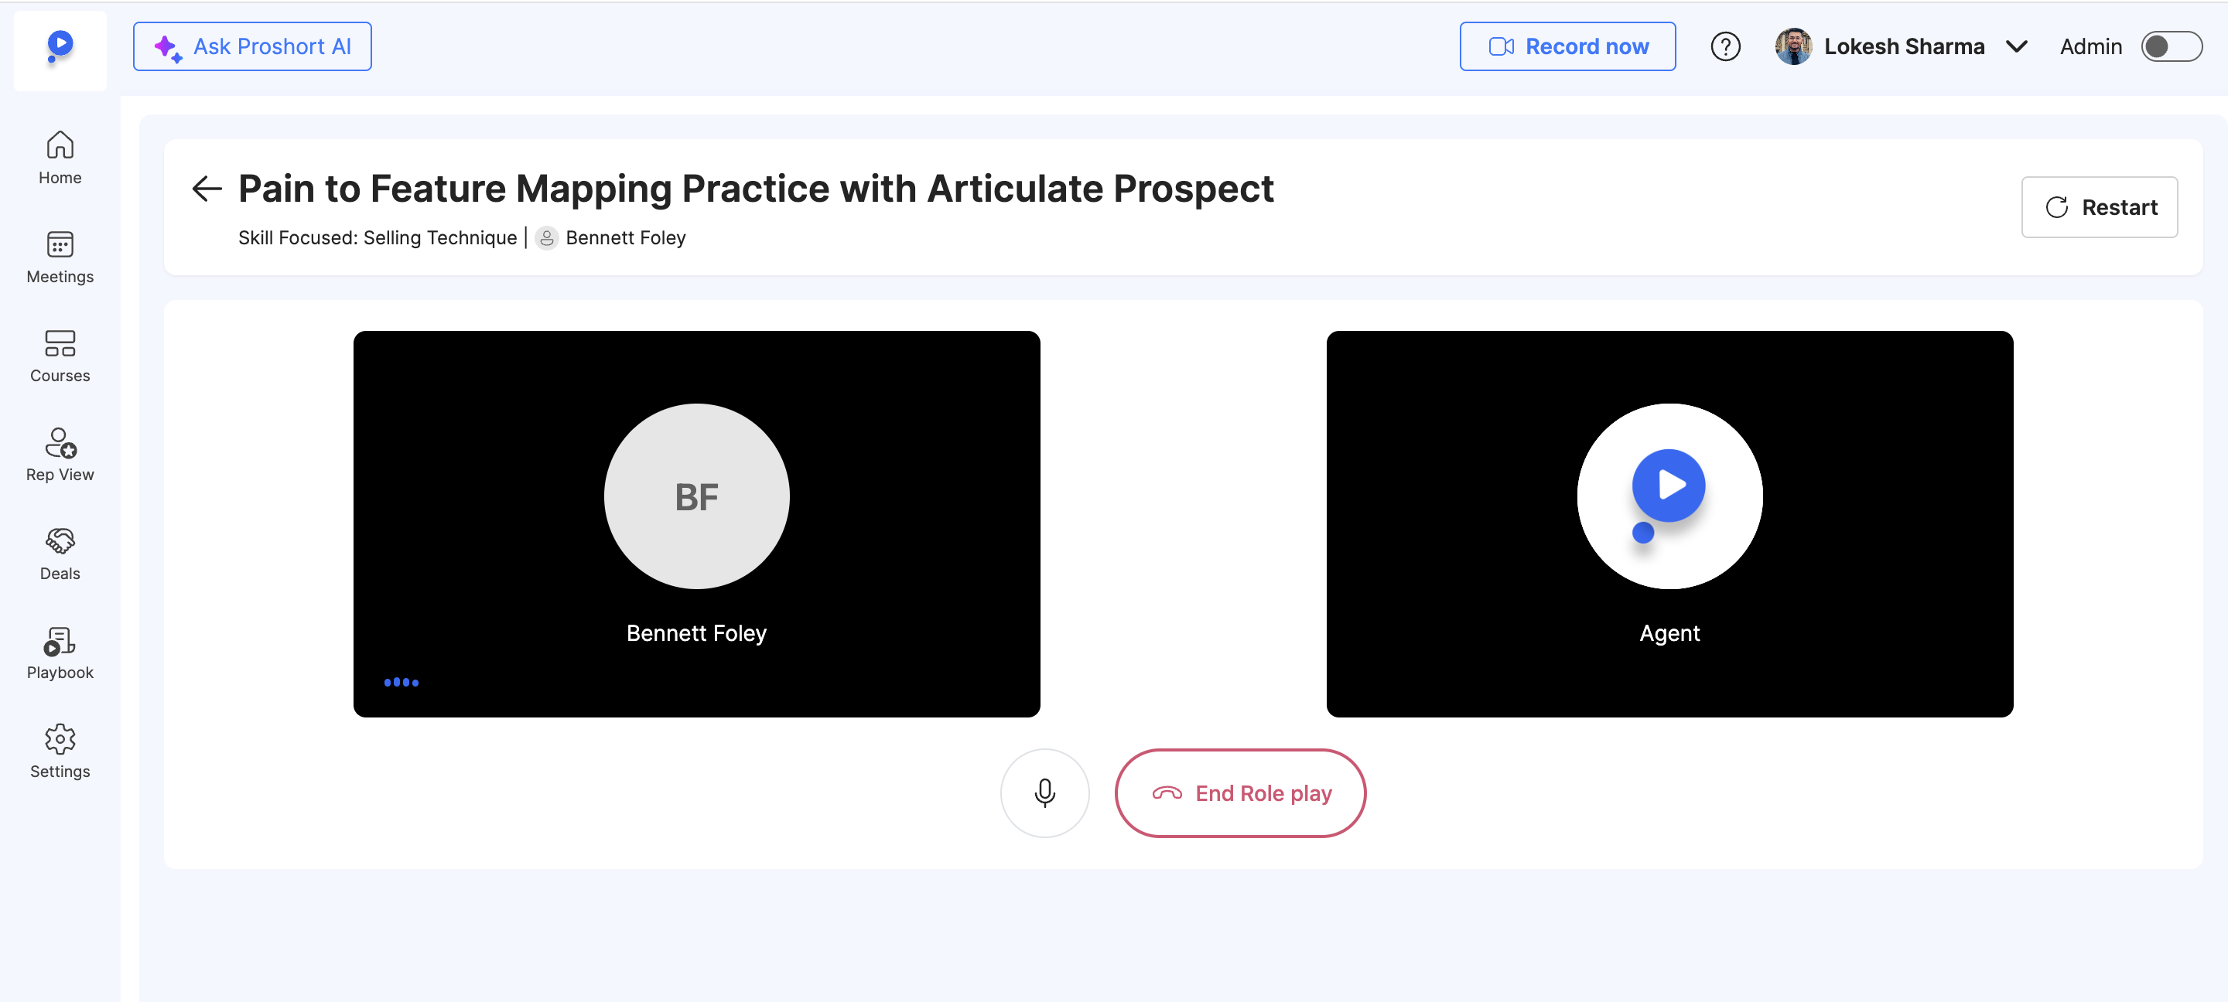Start recording with Record now

coord(1567,46)
